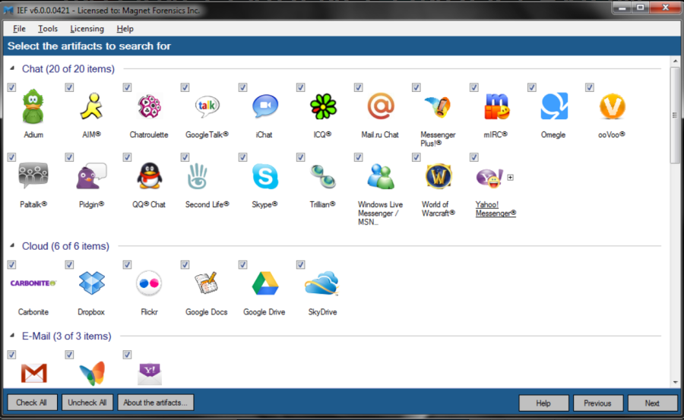Select the Google Drive icon

264,283
